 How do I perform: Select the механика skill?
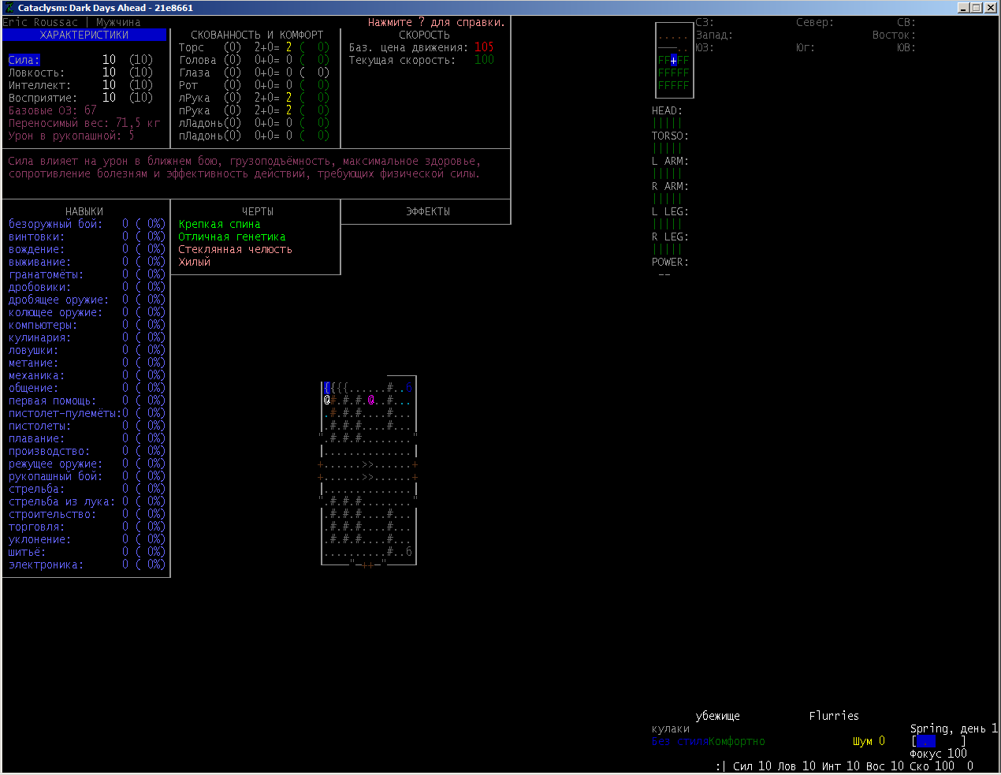(87, 375)
